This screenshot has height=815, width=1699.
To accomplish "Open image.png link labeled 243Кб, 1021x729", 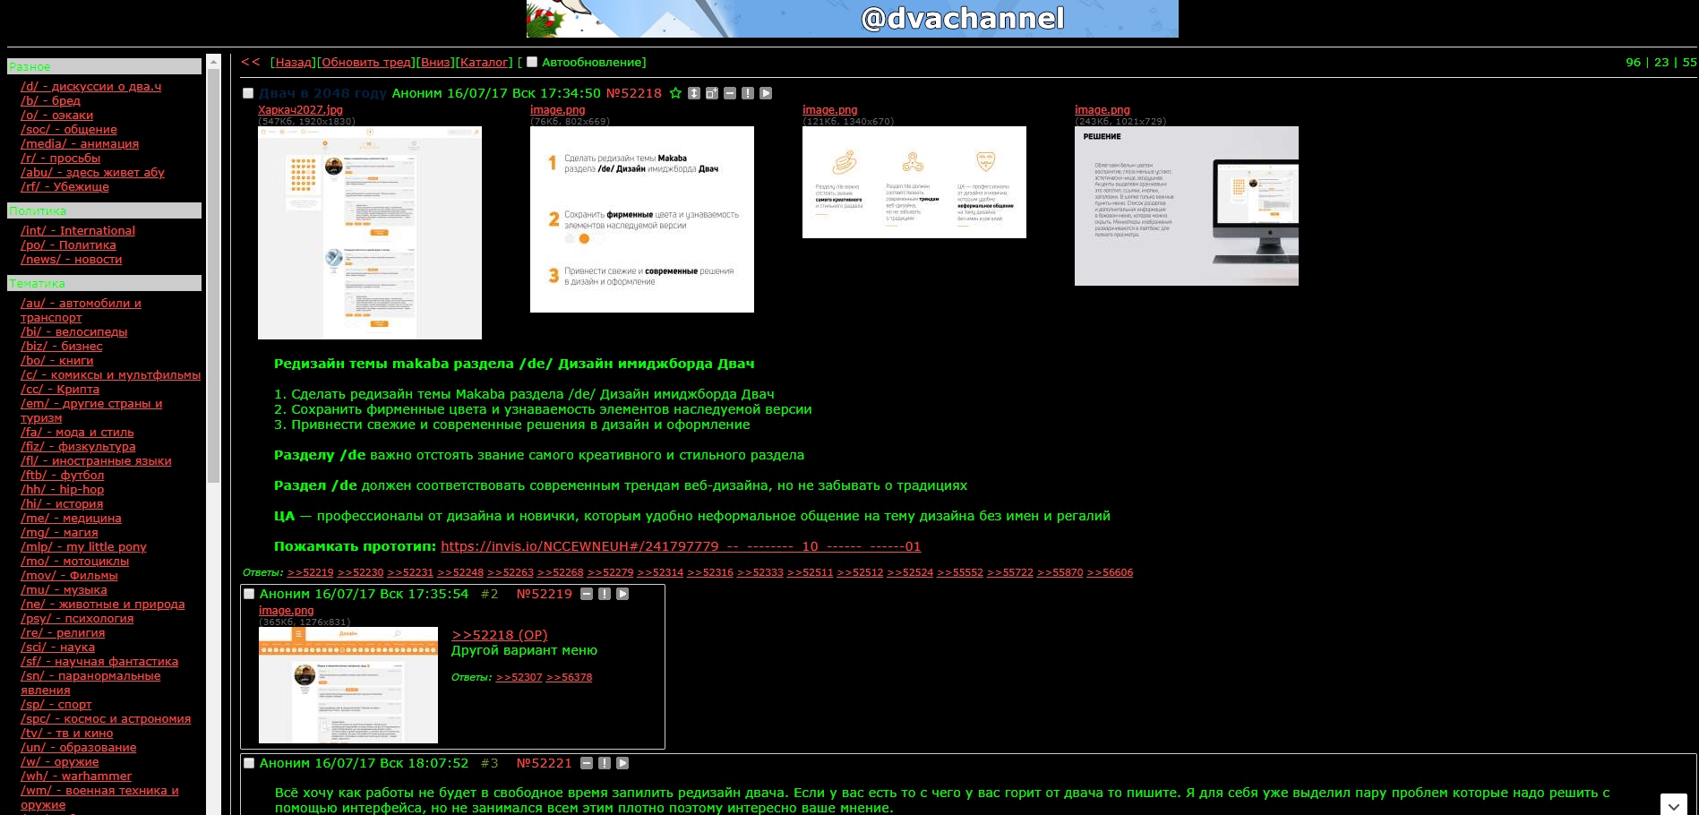I will tap(1102, 110).
